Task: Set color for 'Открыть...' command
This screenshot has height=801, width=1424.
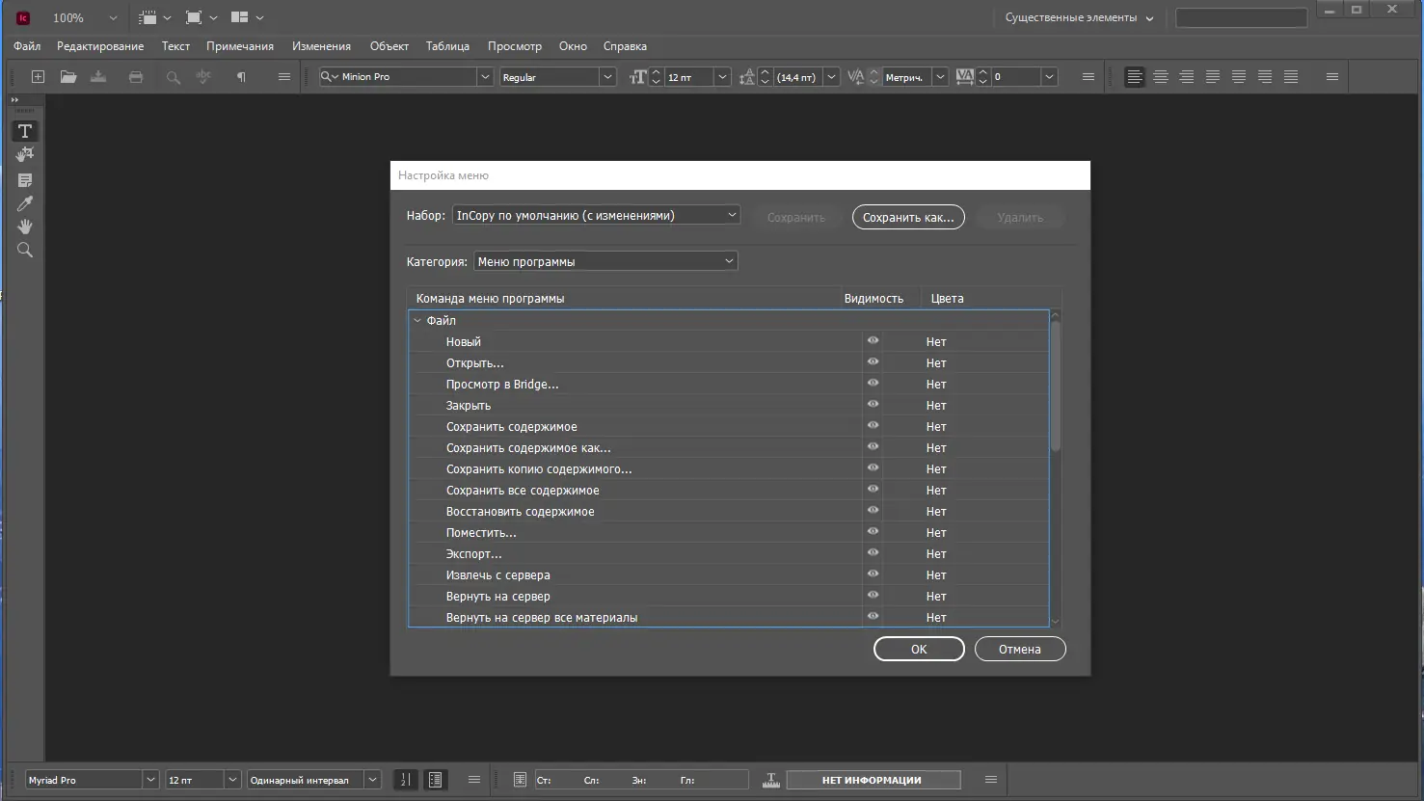Action: (x=936, y=363)
